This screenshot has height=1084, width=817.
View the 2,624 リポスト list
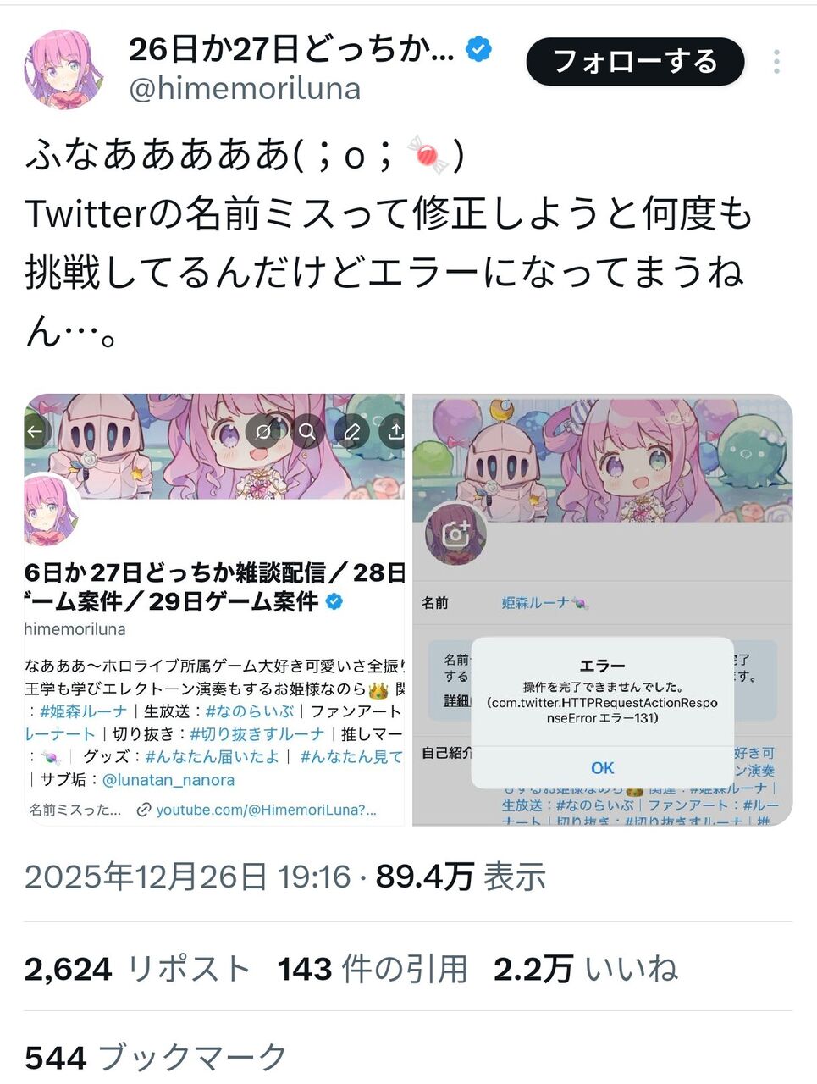click(x=138, y=969)
